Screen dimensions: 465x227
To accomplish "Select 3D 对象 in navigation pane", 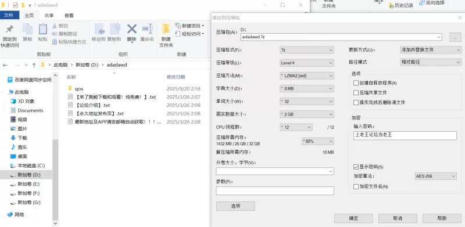I will click(x=23, y=102).
